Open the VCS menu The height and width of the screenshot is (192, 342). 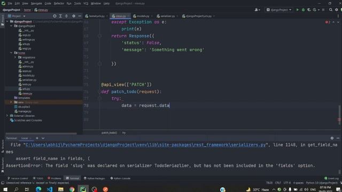(85, 4)
